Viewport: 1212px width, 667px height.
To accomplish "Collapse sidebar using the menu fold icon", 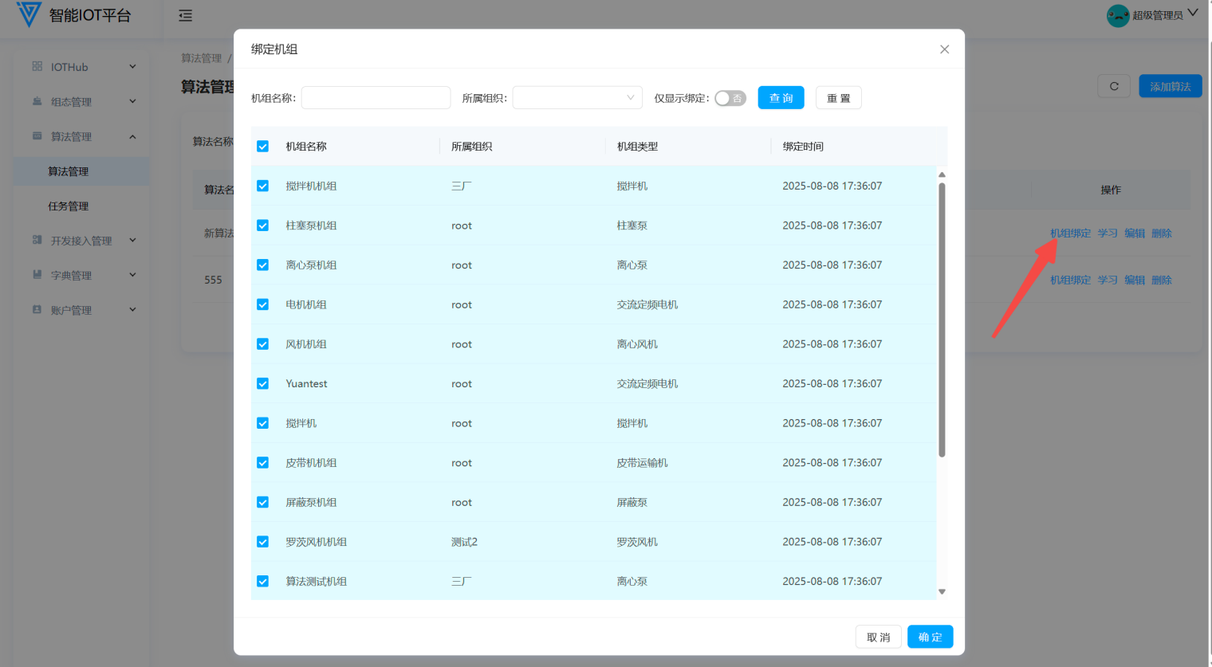I will [186, 16].
